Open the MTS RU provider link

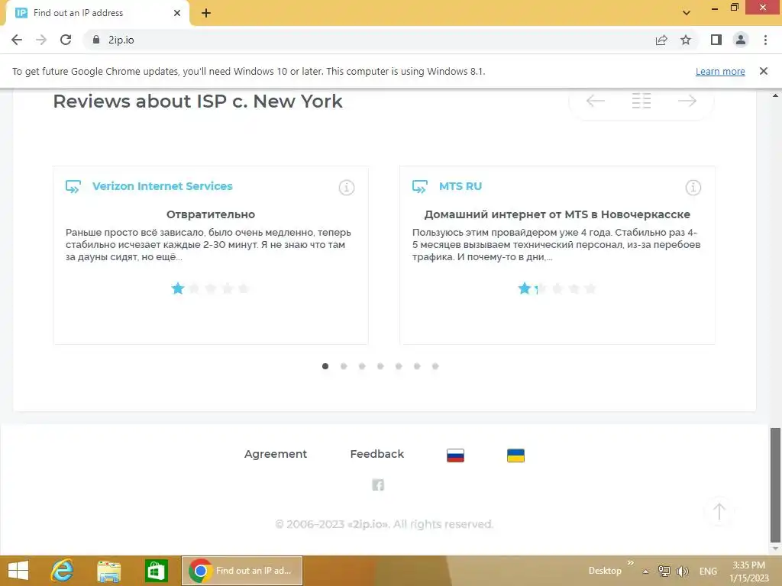tap(460, 186)
